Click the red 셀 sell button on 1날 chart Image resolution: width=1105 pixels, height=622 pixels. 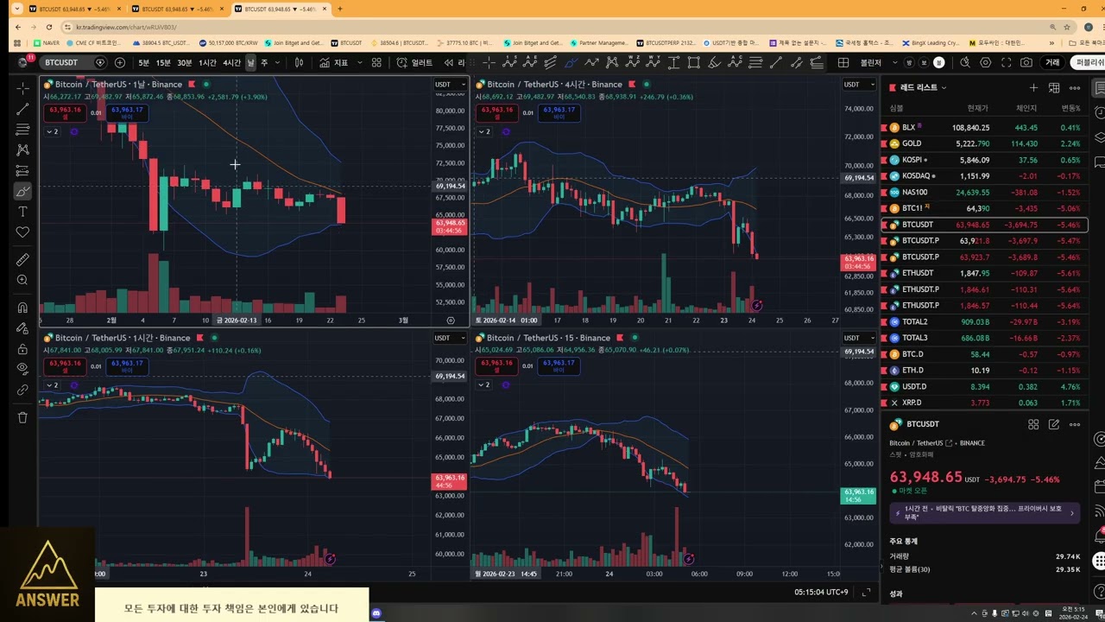tap(65, 112)
